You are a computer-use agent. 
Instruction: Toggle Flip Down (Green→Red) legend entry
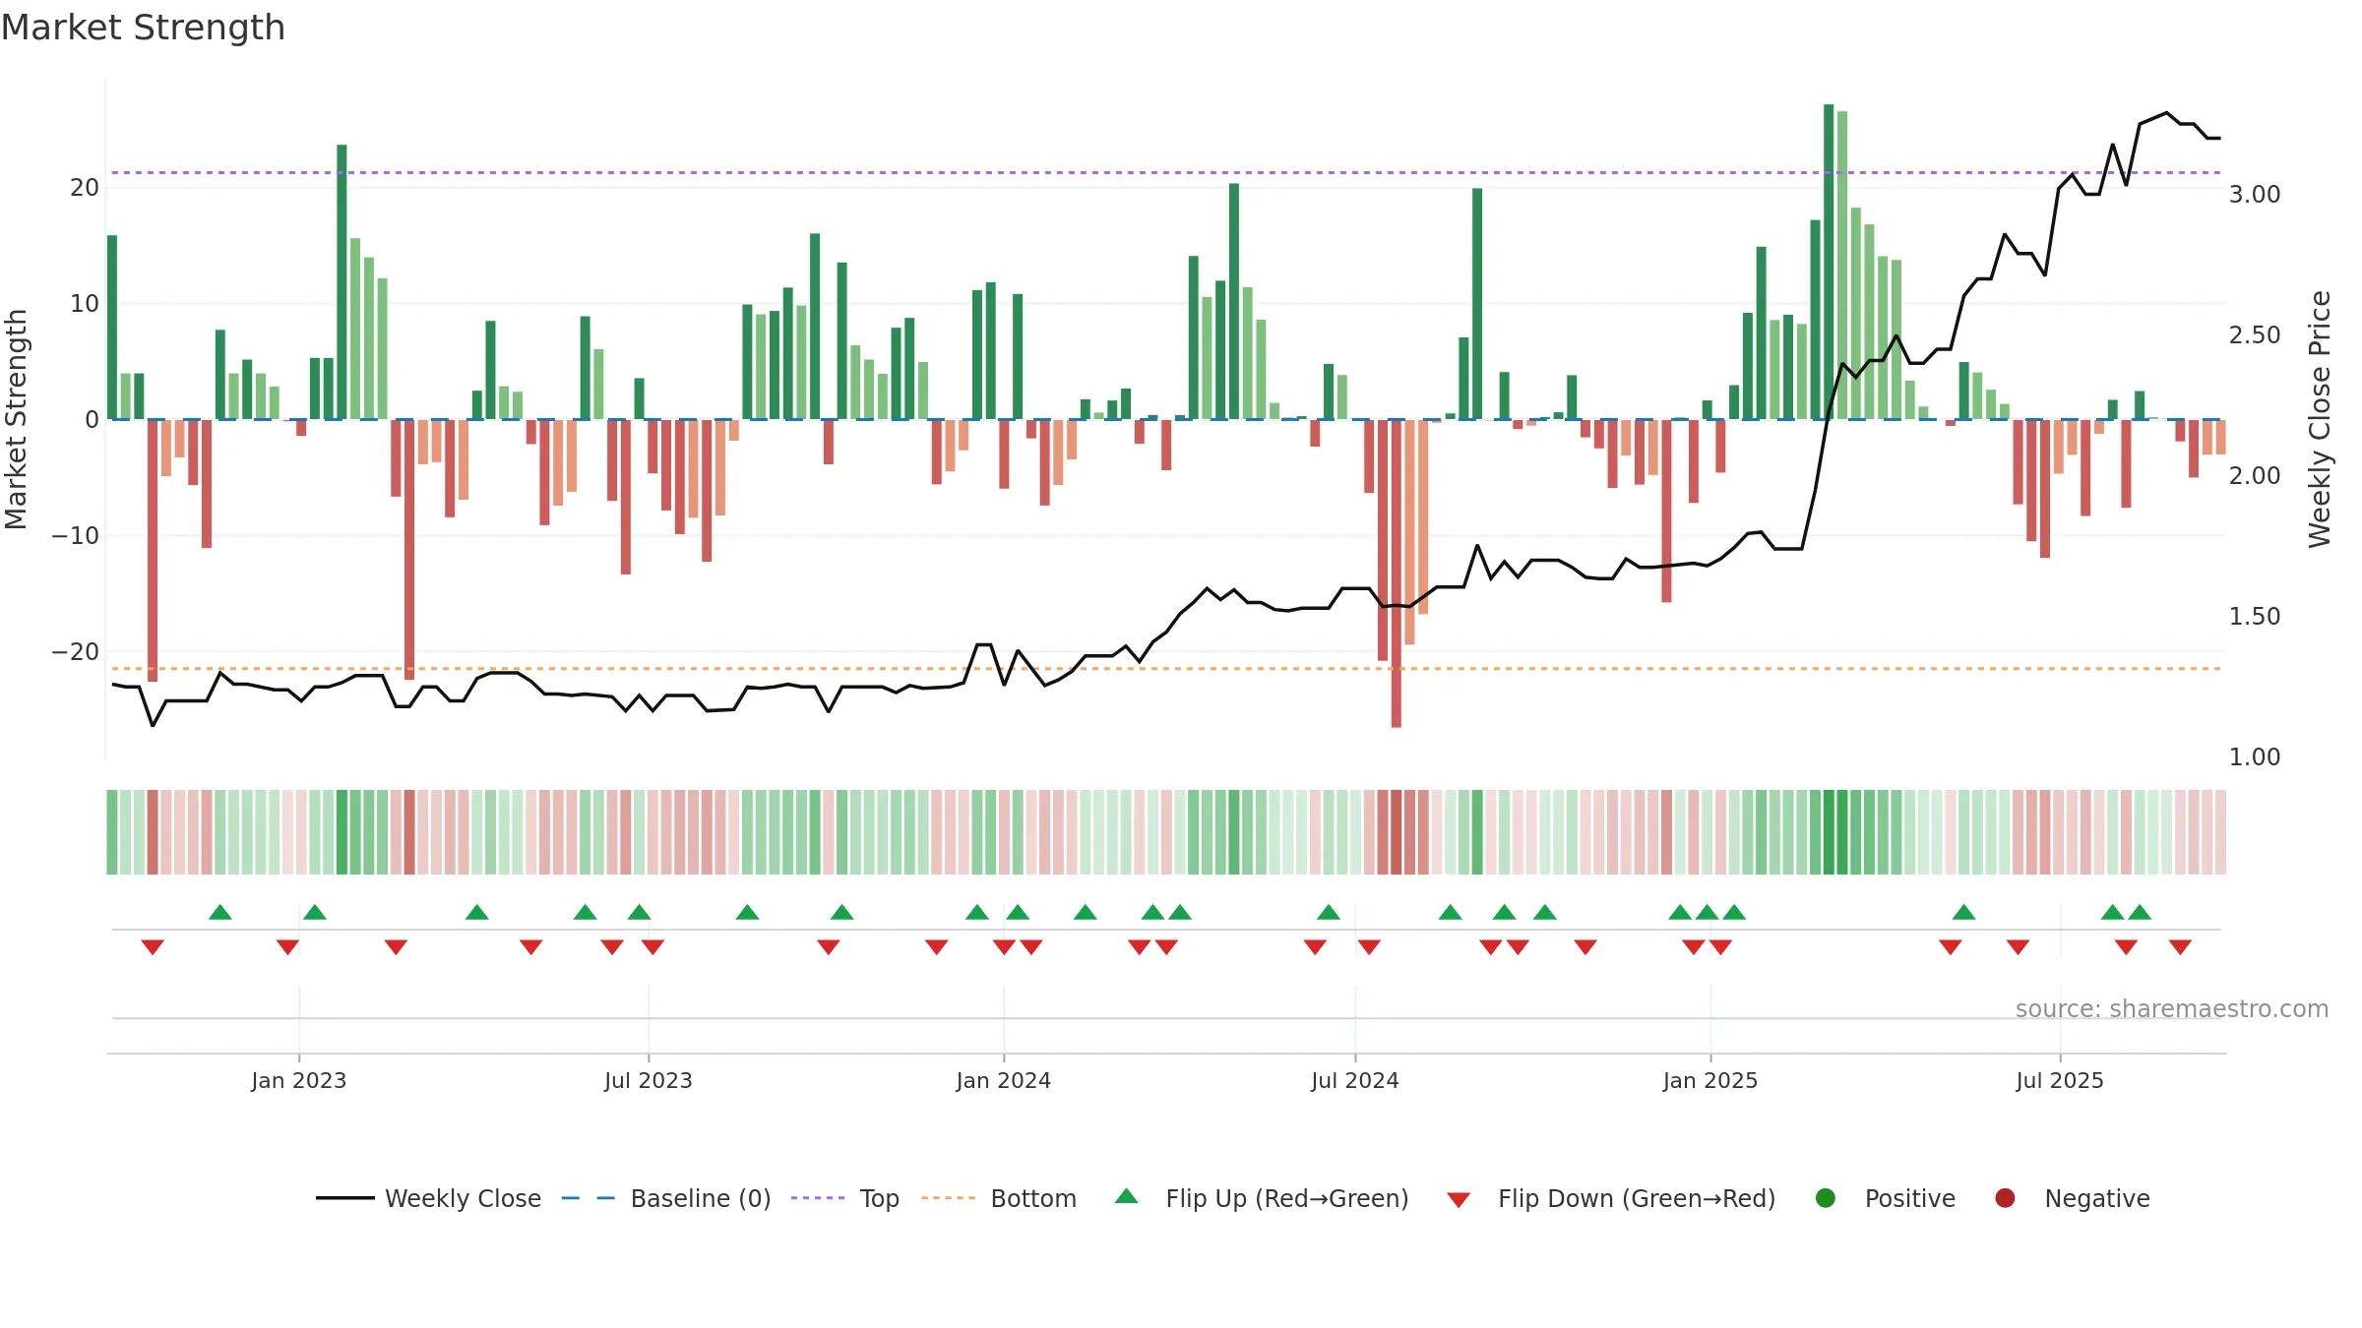[x=1611, y=1198]
